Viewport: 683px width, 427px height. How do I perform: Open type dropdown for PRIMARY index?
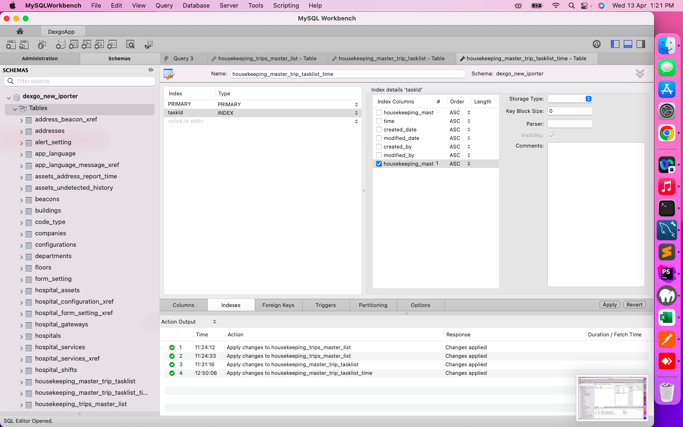tap(356, 104)
